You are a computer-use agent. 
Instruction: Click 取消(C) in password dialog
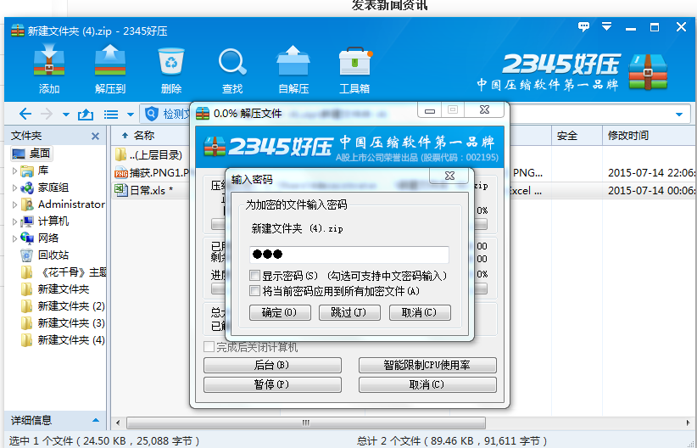420,312
